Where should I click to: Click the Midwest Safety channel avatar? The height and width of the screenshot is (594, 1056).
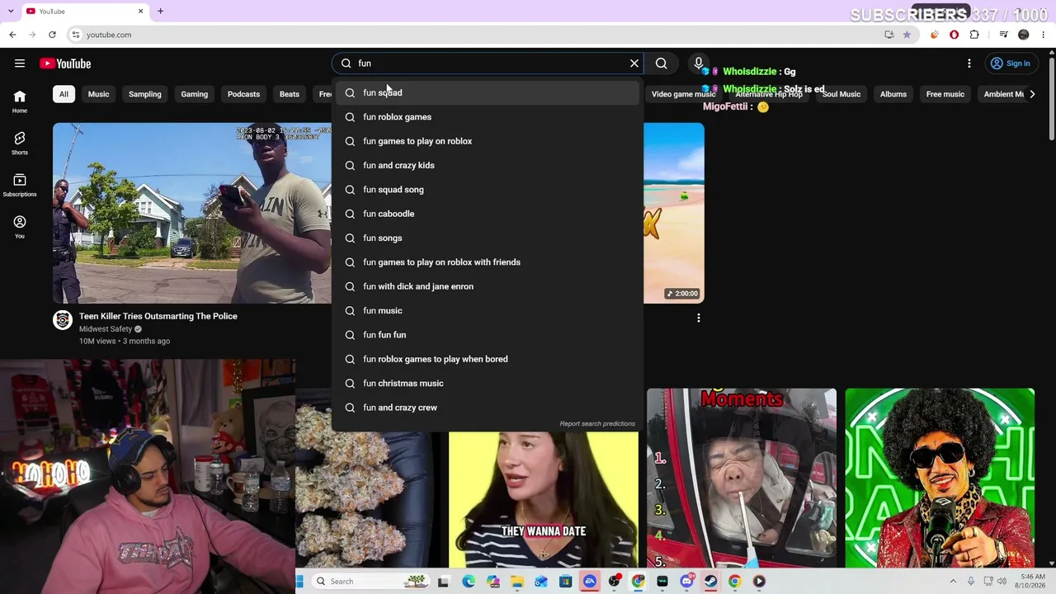click(x=63, y=320)
